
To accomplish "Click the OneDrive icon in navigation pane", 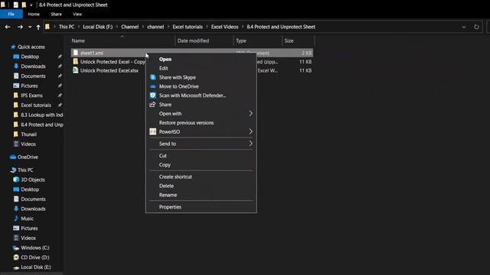I will (13, 157).
